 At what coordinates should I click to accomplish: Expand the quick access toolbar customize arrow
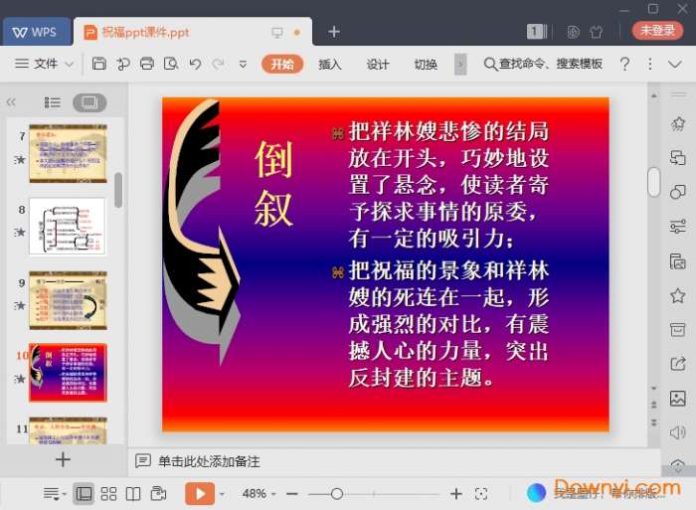243,65
